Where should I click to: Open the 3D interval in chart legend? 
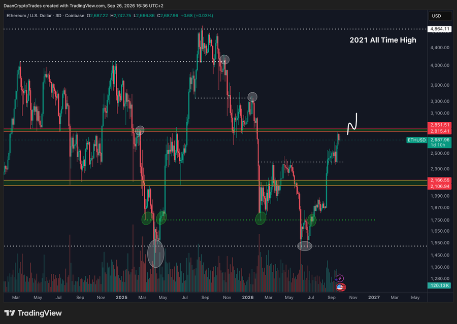point(58,16)
